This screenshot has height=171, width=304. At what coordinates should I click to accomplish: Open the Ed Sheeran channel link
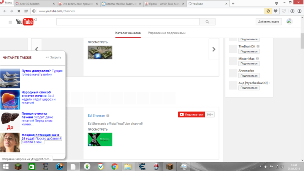pyautogui.click(x=97, y=116)
